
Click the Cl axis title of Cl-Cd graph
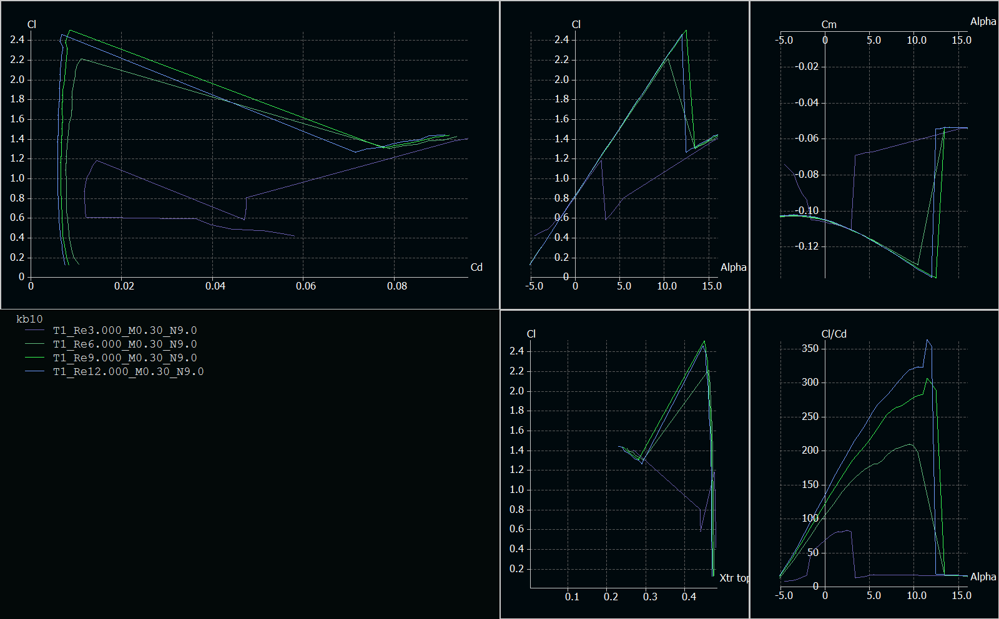tap(32, 24)
